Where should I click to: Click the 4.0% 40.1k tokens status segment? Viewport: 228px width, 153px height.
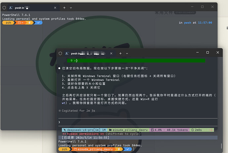(x=170, y=130)
